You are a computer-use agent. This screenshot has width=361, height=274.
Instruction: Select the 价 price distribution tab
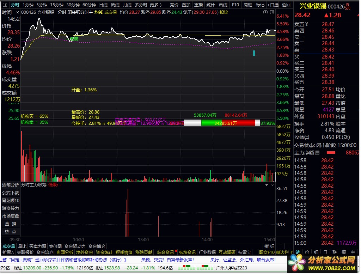(x=307, y=252)
